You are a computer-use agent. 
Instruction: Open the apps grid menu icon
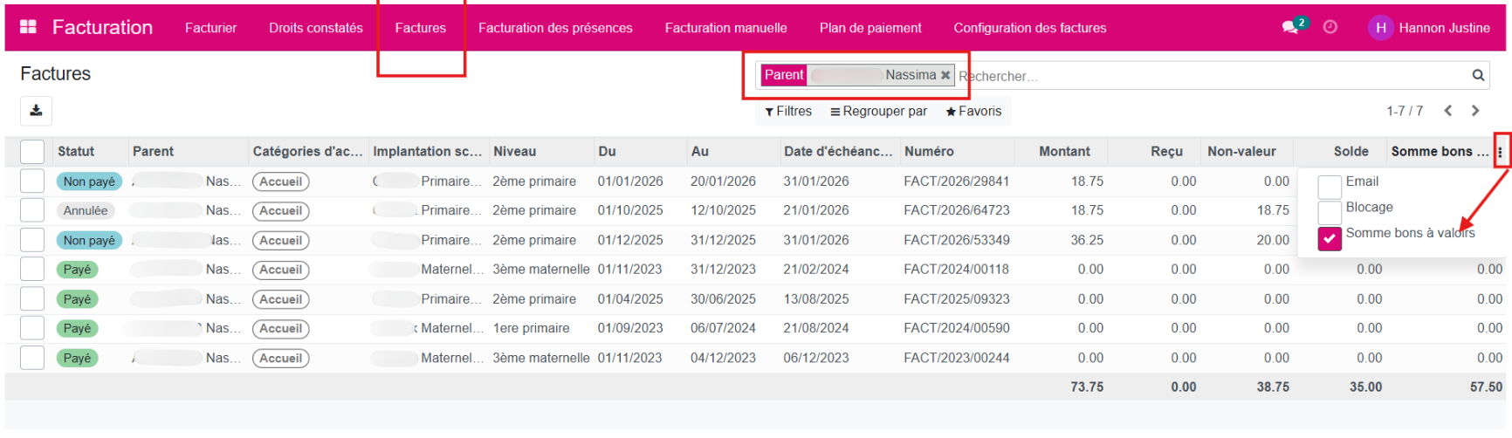coord(28,27)
